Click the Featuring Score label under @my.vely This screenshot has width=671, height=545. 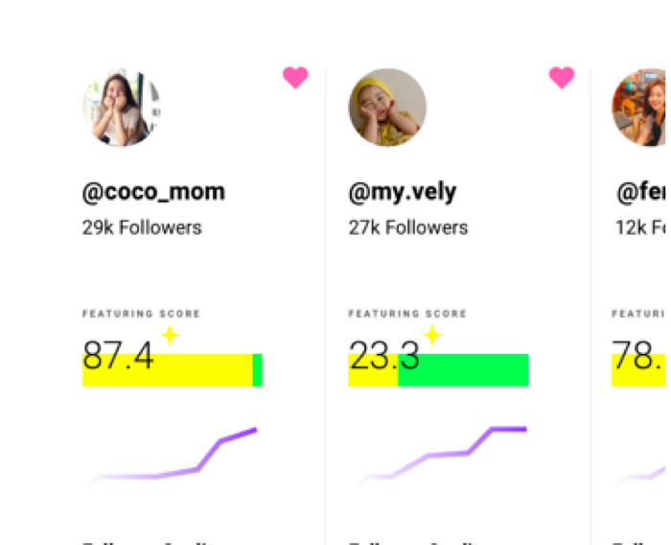coord(407,314)
